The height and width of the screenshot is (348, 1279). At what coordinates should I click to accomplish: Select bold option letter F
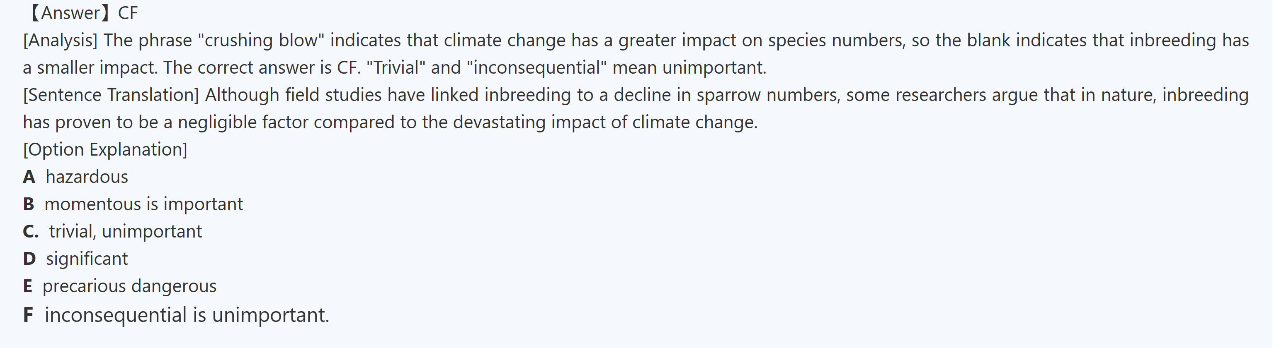pos(28,315)
